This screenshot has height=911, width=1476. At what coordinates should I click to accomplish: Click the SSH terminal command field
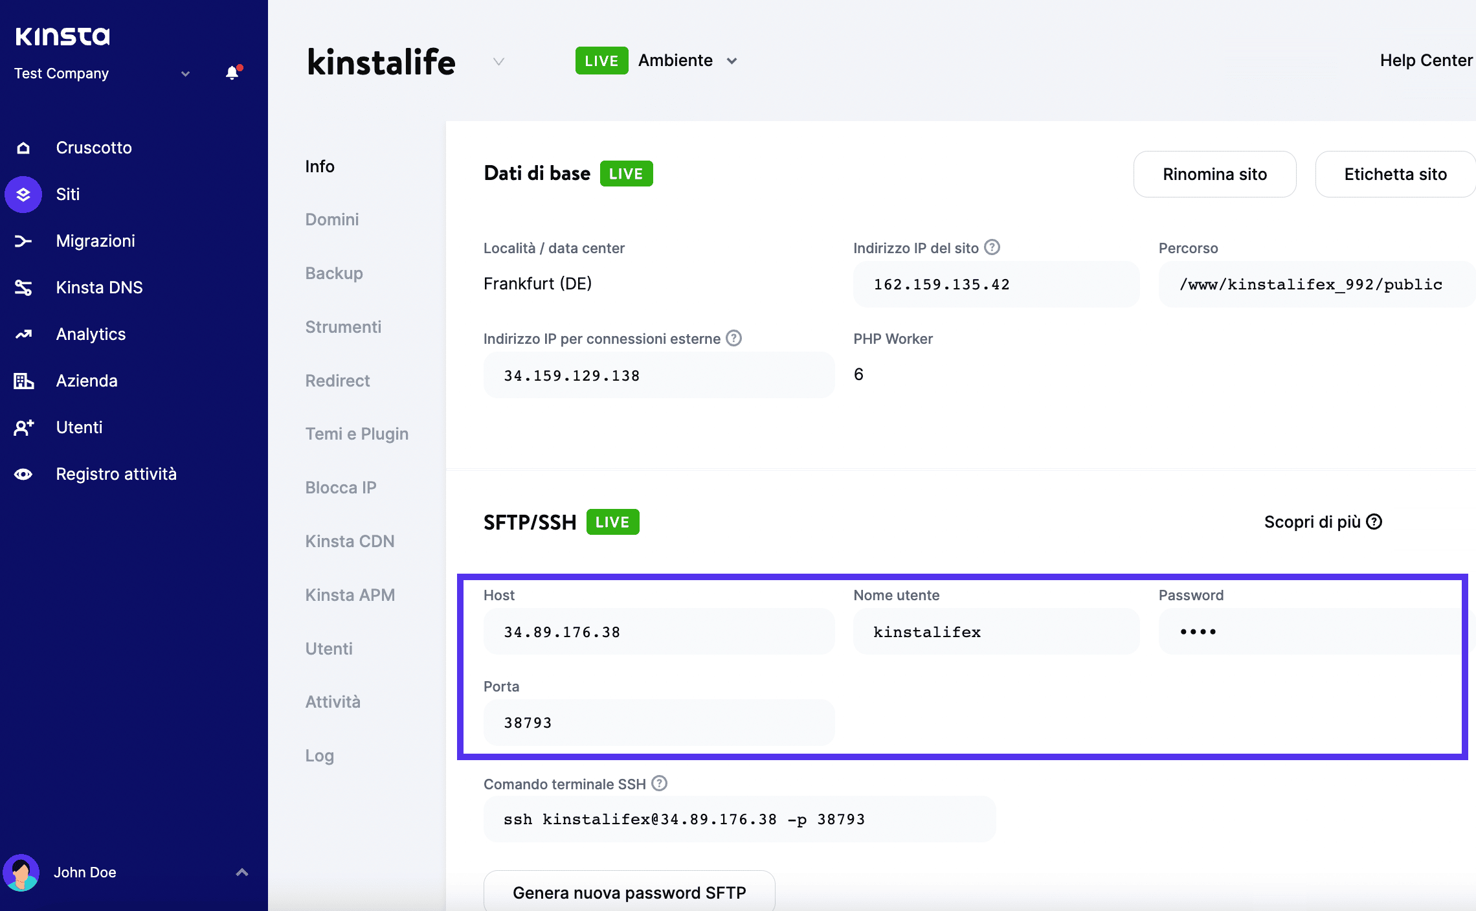point(739,819)
